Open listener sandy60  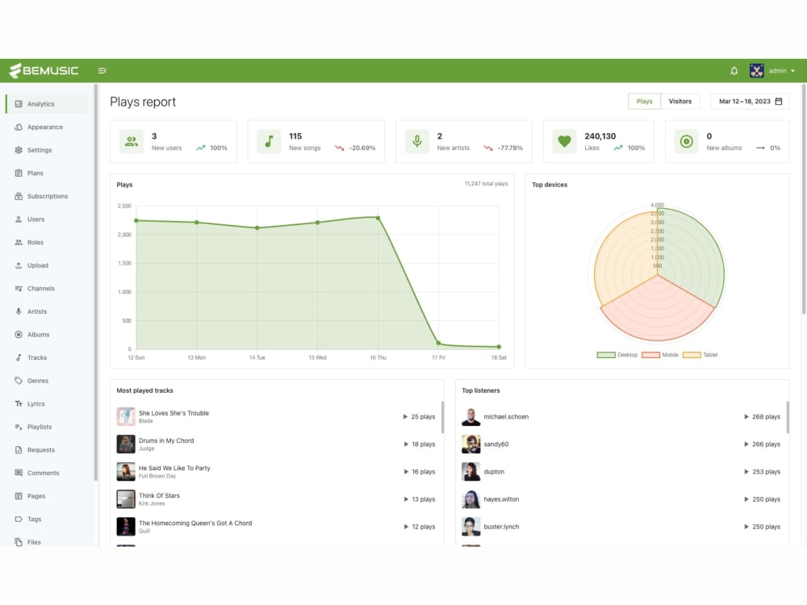pos(496,444)
